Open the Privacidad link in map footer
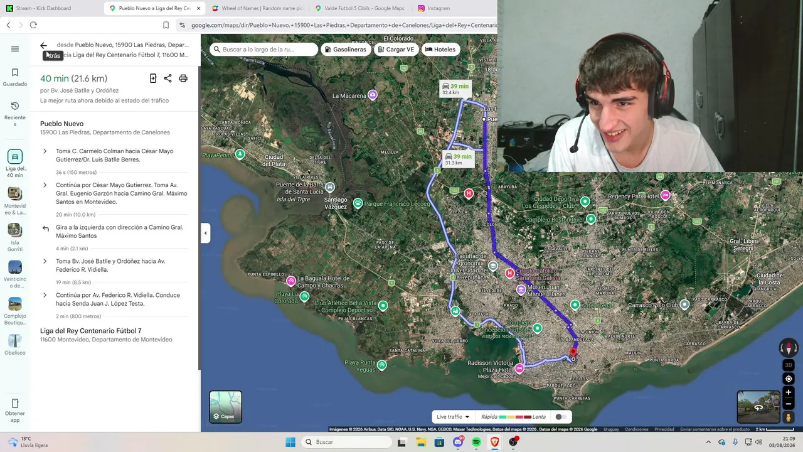803x452 pixels. point(664,429)
